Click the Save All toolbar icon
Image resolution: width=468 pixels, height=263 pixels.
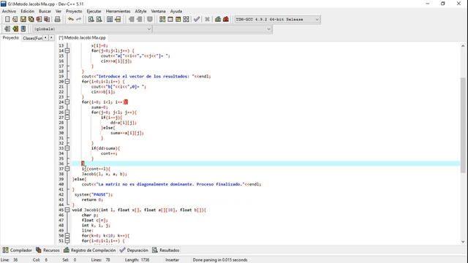coord(31,20)
